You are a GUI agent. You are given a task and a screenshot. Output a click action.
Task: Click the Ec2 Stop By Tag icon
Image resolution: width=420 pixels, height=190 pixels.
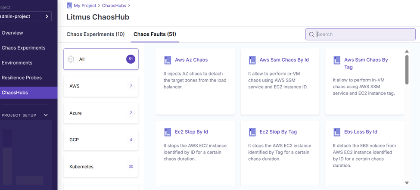coord(252,132)
